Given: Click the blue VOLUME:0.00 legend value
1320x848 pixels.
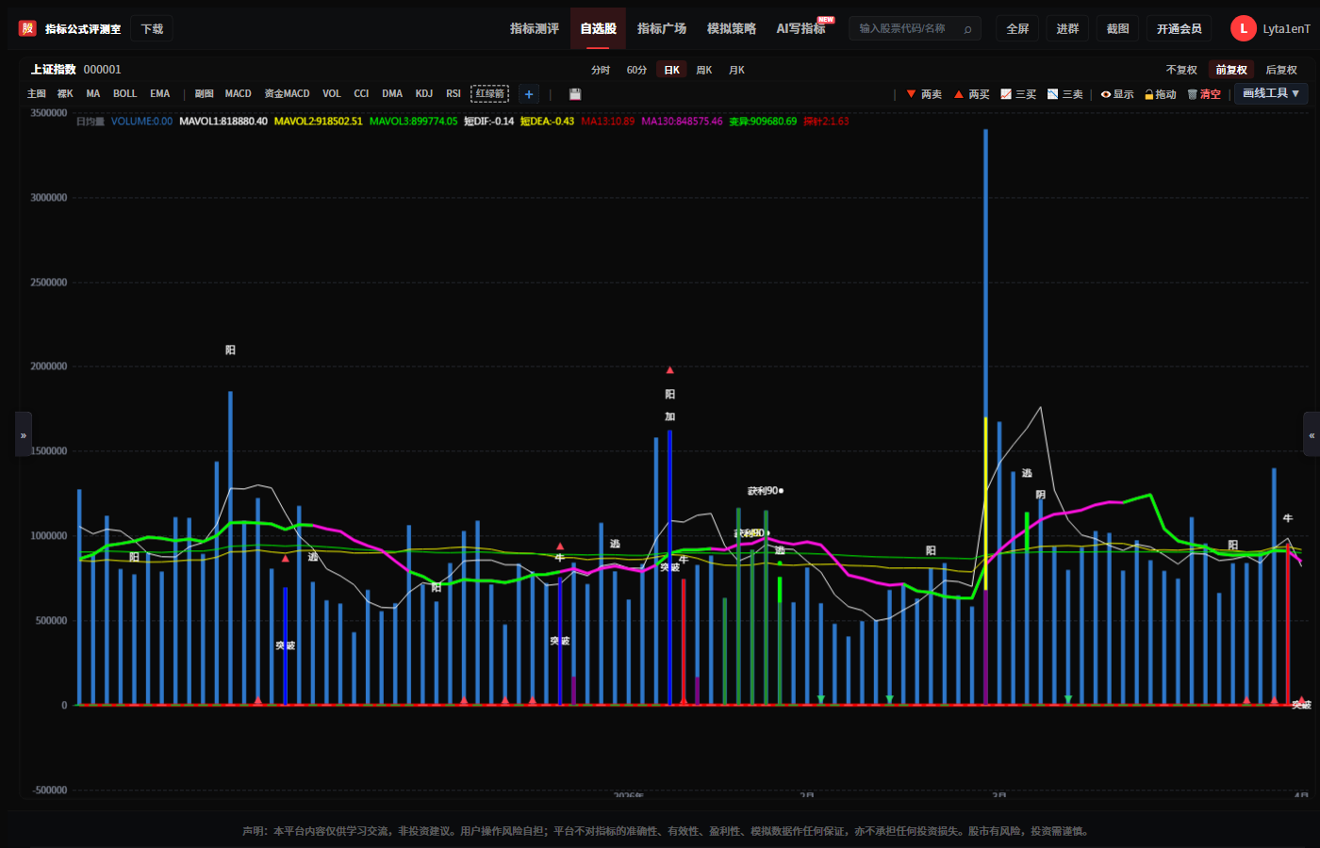Looking at the screenshot, I should coord(141,122).
